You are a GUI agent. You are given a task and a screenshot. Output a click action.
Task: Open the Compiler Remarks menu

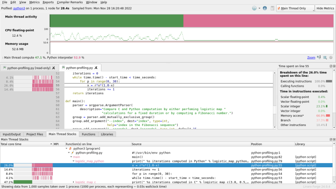tap(70, 2)
